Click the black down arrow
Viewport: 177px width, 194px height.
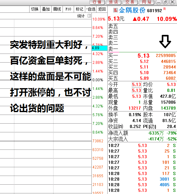pos(165,41)
